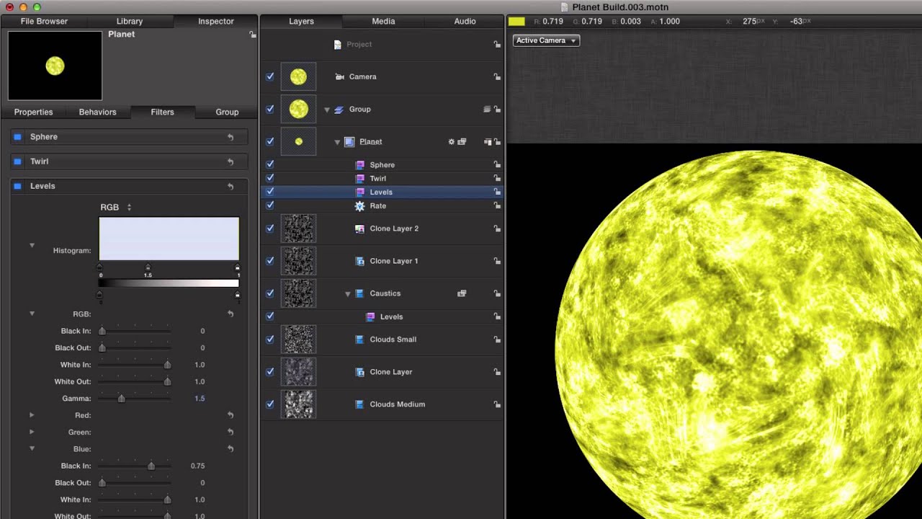922x519 pixels.
Task: Open the Behaviors tab in Inspector
Action: click(98, 112)
